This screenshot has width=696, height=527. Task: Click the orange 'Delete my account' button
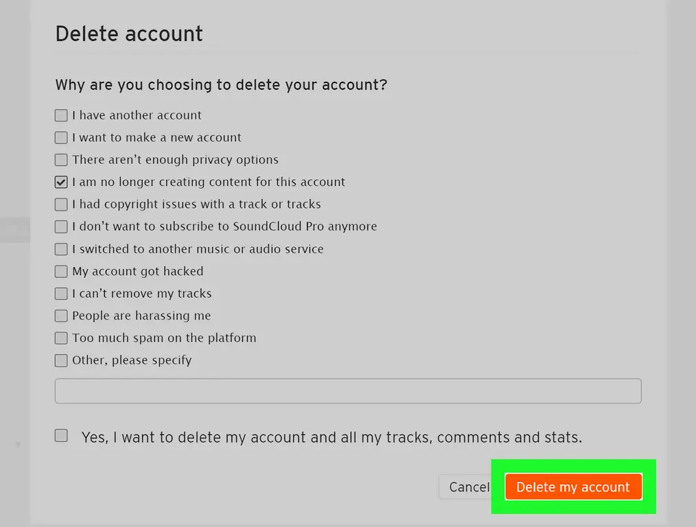coord(573,487)
